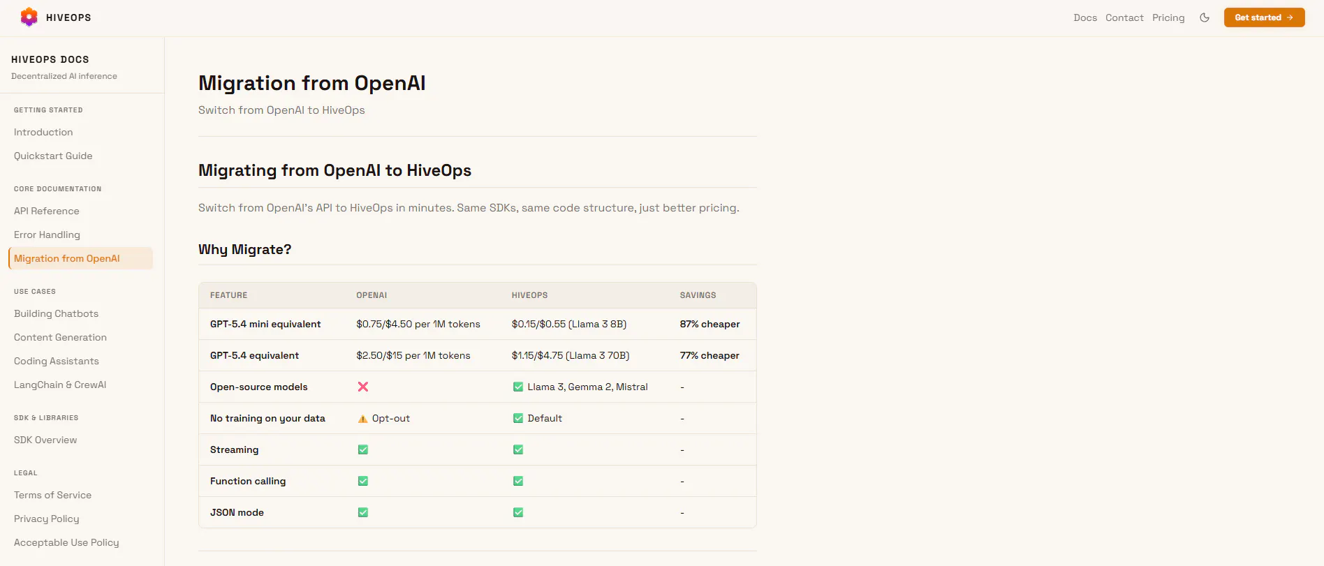Click 'GPT-5.4 equivalent' row label
This screenshot has height=566, width=1324.
click(x=254, y=355)
